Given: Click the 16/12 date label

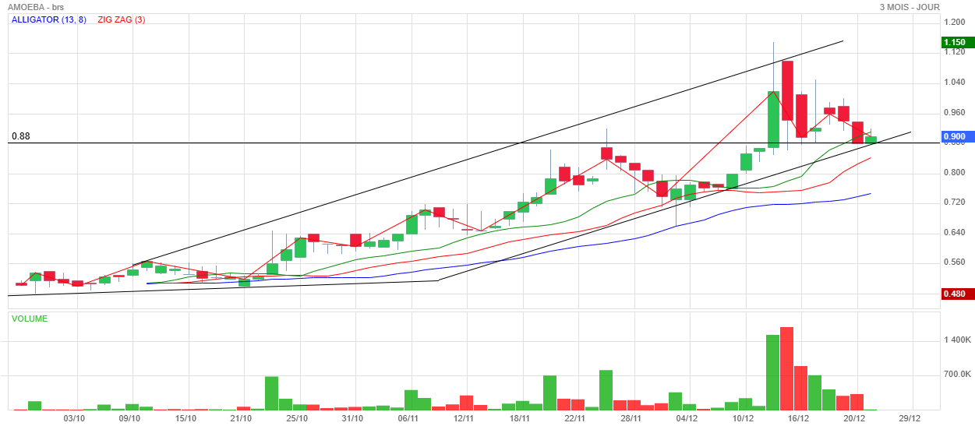Looking at the screenshot, I should click(x=798, y=418).
